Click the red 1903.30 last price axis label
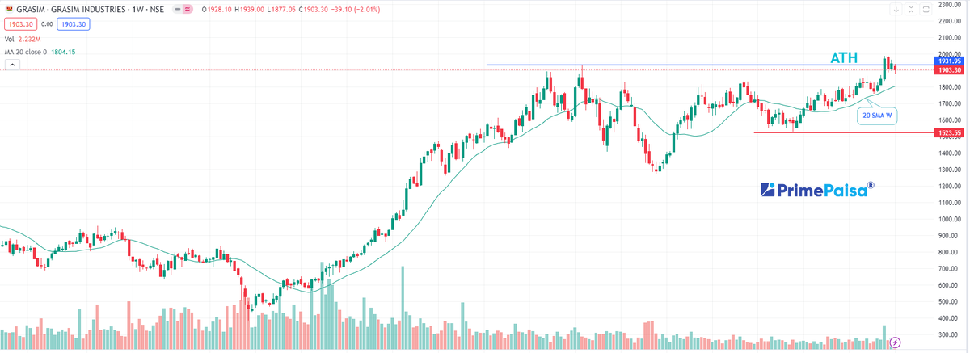Viewport: 970px width, 353px height. [x=949, y=71]
